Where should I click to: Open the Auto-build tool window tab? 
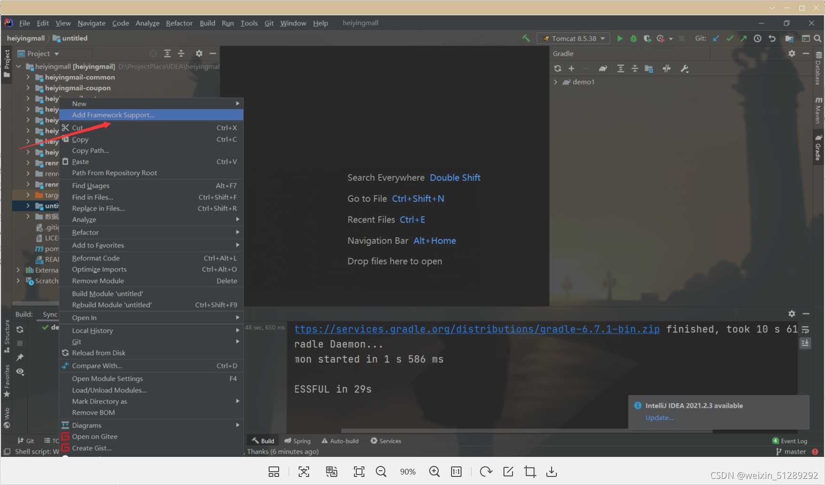tap(340, 441)
